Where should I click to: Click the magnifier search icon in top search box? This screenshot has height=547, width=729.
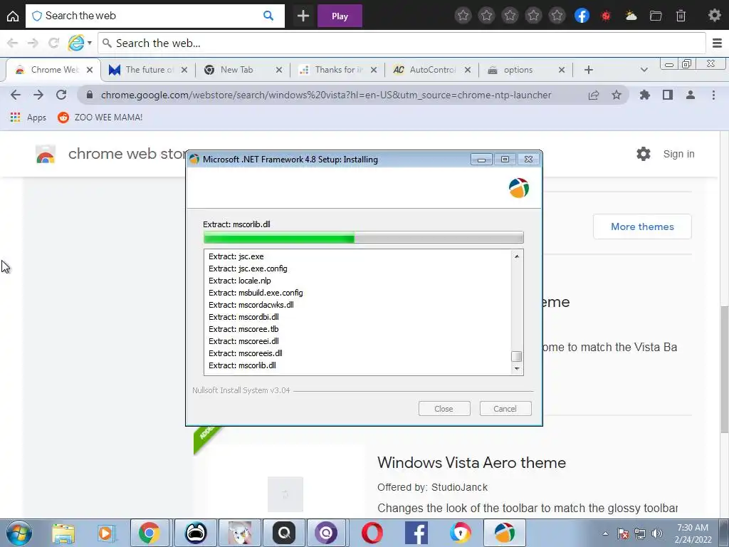tap(268, 16)
